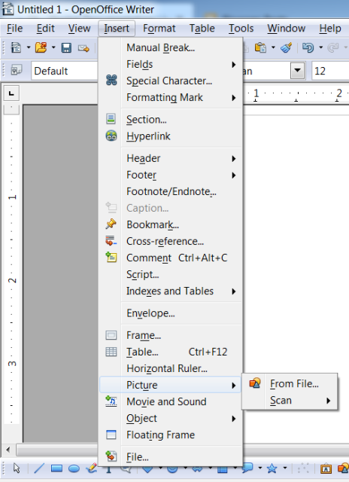349x482 pixels.
Task: Choose Manual Break from Insert menu
Action: [171, 47]
